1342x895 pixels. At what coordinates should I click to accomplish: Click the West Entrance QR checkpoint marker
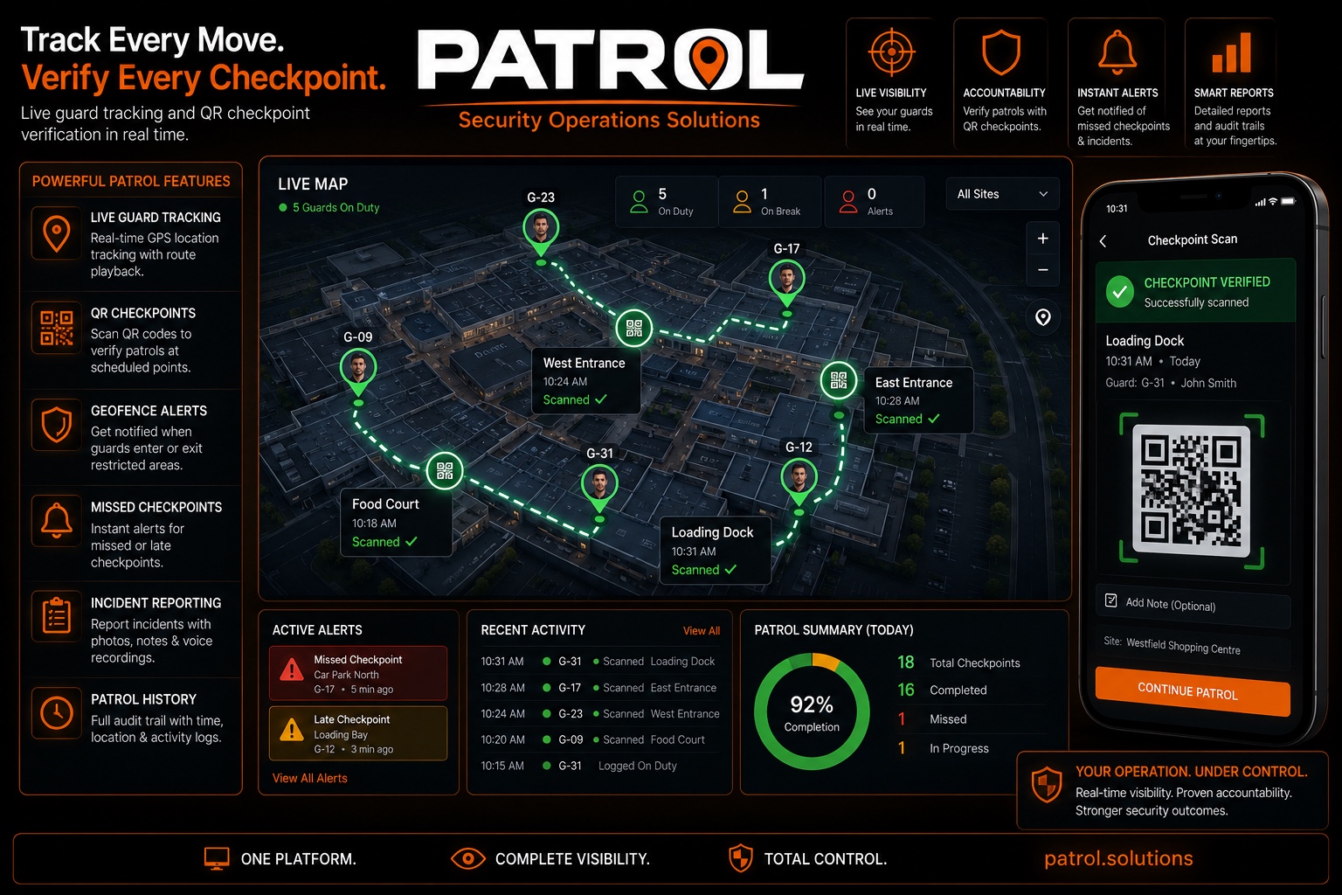634,329
